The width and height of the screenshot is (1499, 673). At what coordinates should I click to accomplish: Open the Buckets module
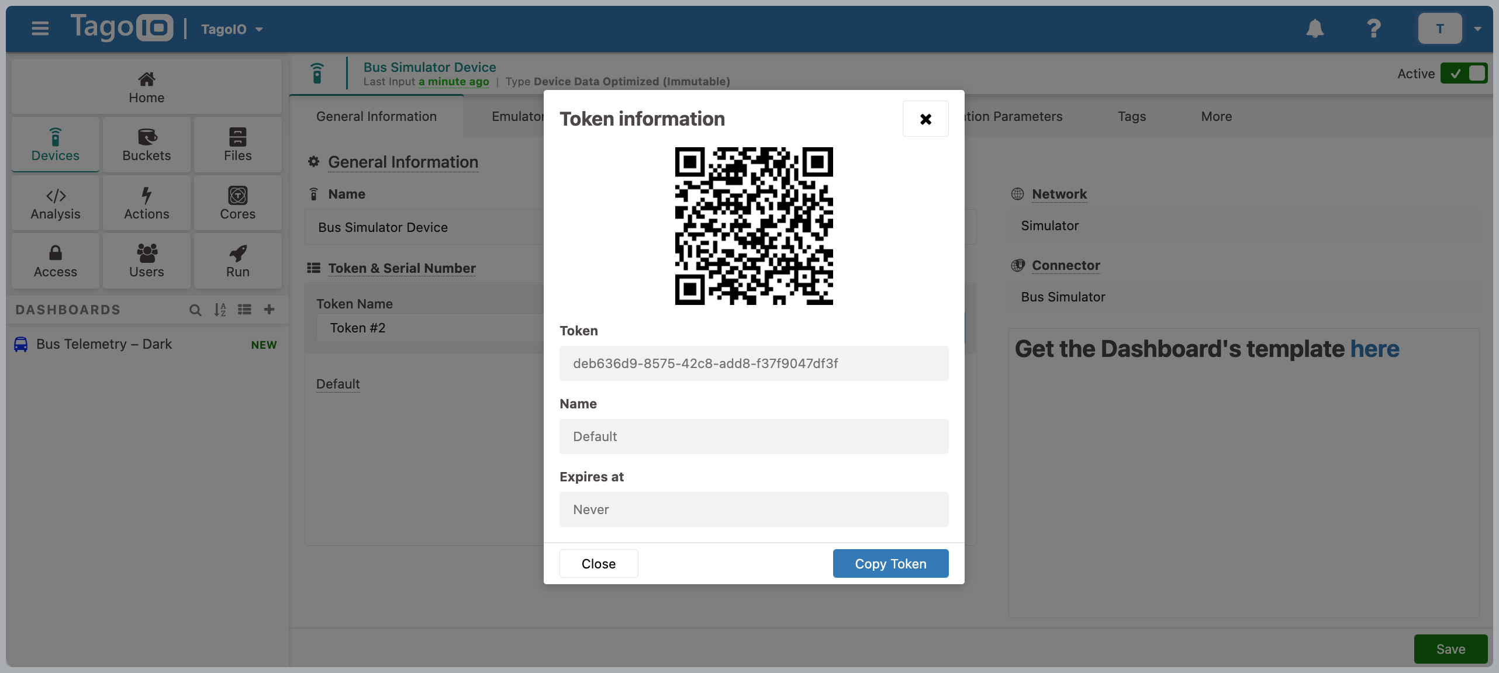(146, 144)
